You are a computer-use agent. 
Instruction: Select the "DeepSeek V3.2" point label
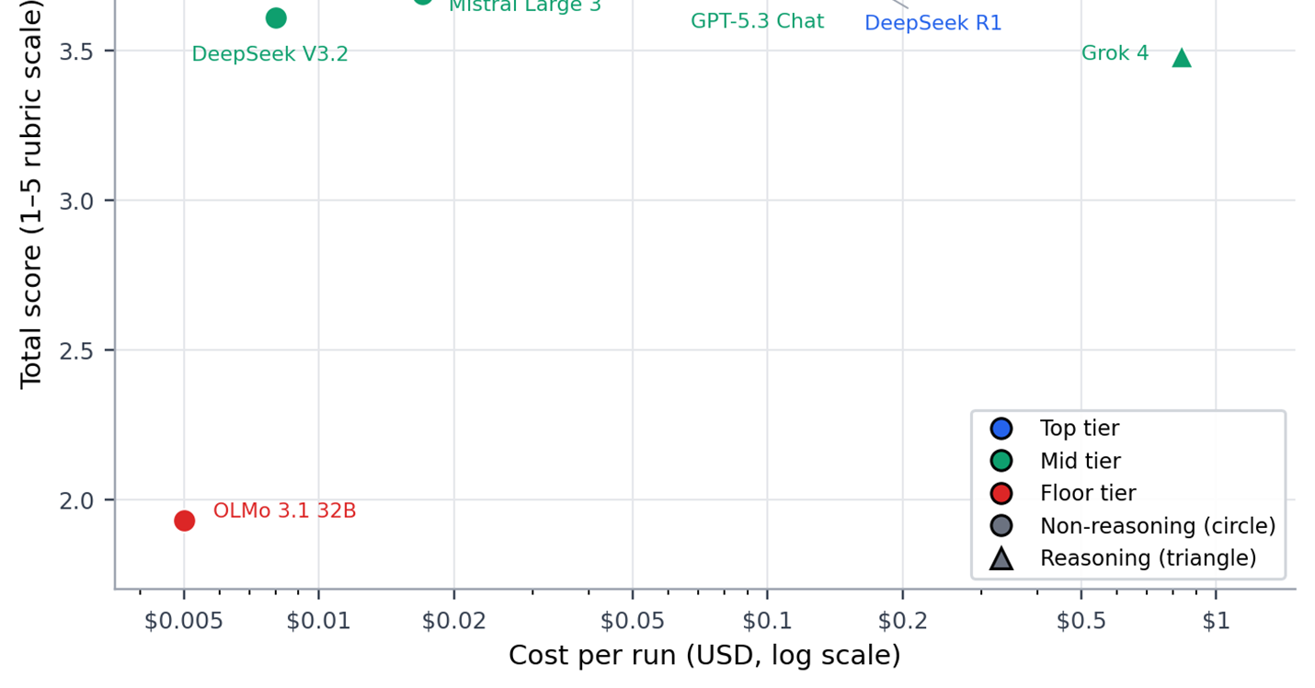coord(270,54)
